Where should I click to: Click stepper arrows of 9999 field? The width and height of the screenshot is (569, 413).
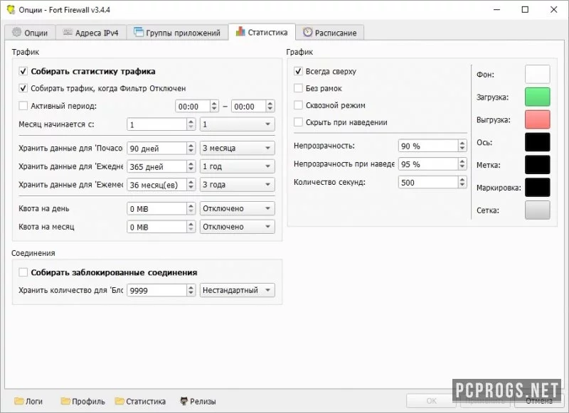point(191,290)
